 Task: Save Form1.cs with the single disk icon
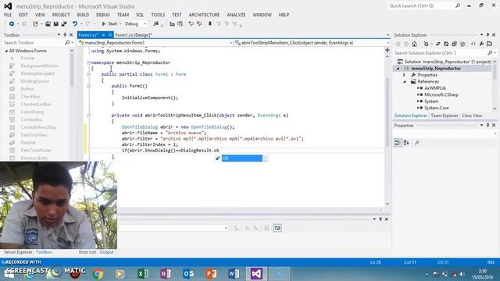[55, 24]
